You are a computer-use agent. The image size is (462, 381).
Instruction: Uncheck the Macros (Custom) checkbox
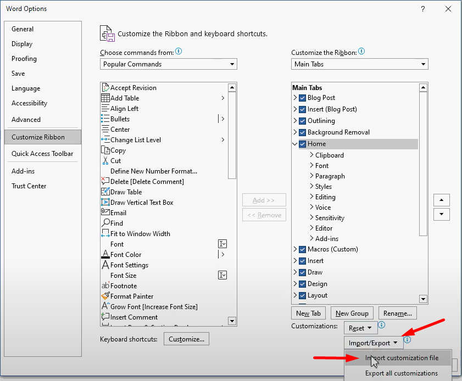coord(302,249)
